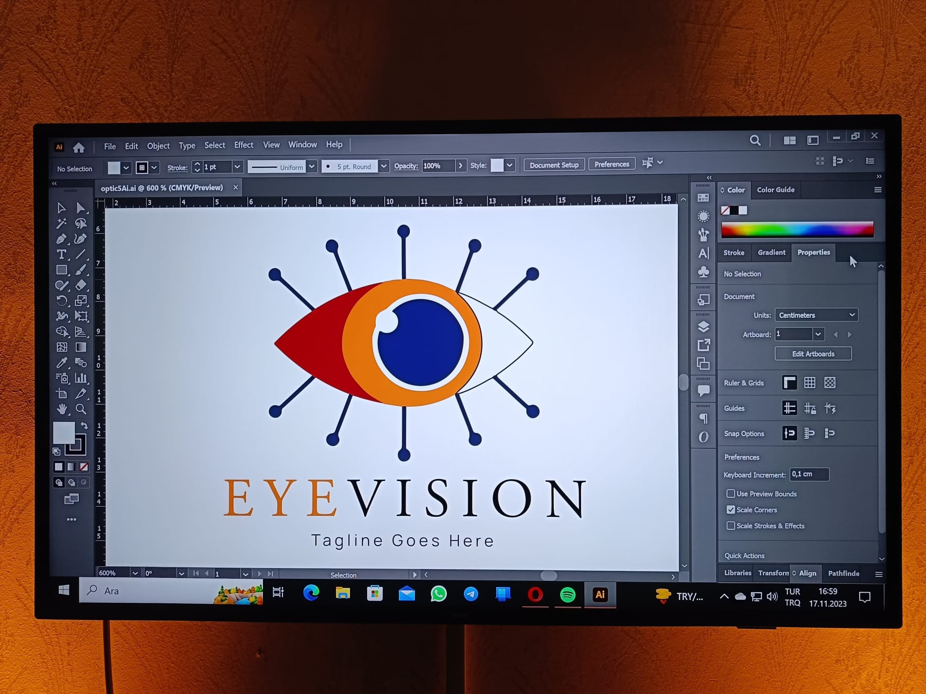Choose the Rotate tool

tap(62, 301)
